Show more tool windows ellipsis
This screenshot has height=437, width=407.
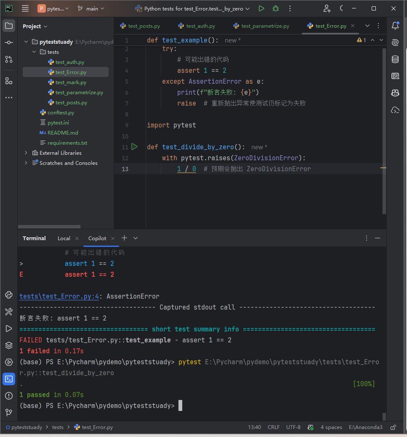pos(9,98)
